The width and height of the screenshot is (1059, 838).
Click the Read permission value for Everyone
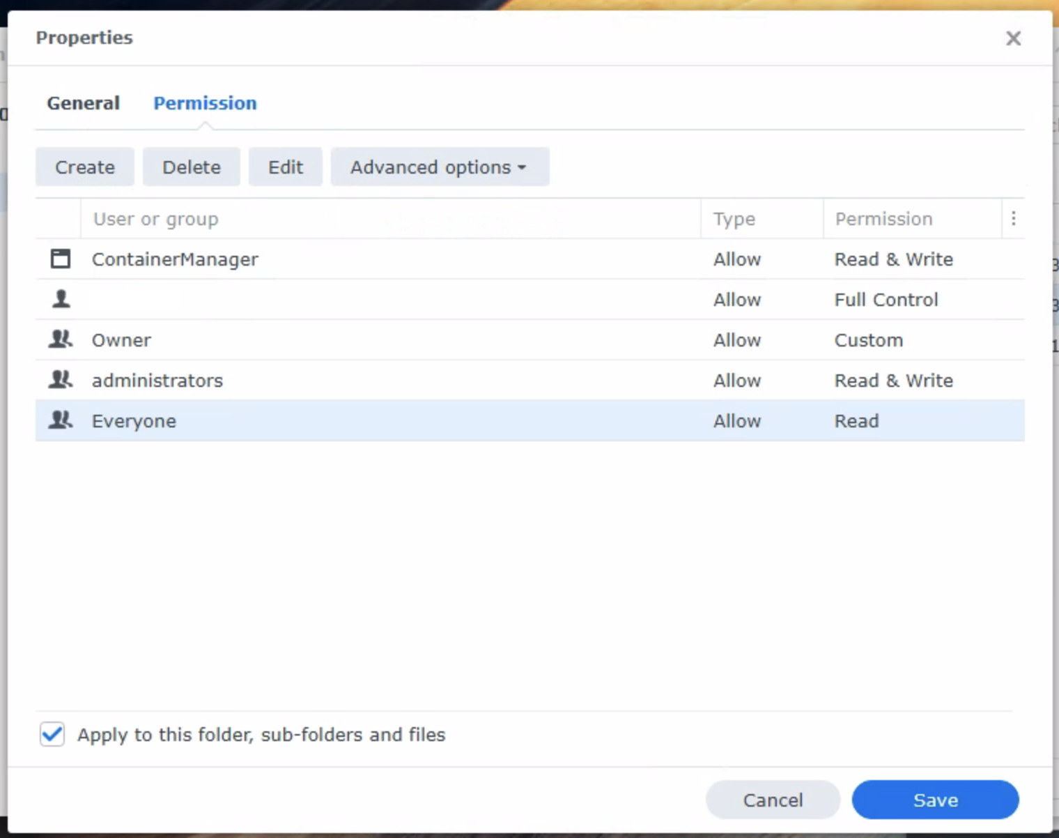pyautogui.click(x=857, y=421)
